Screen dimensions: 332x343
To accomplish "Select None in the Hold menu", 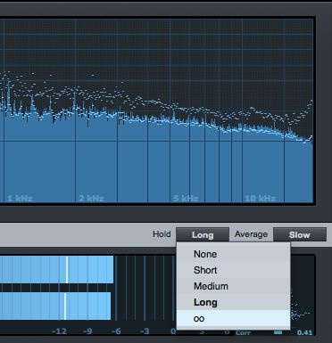I will click(x=233, y=254).
